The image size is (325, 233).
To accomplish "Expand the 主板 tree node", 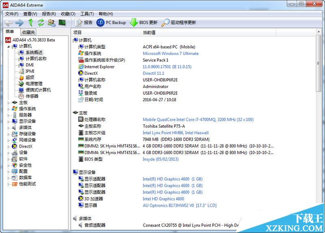I will 9,103.
